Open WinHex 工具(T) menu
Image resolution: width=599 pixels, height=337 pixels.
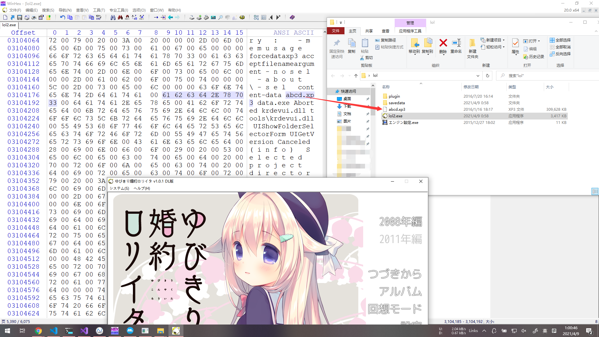[x=99, y=10]
